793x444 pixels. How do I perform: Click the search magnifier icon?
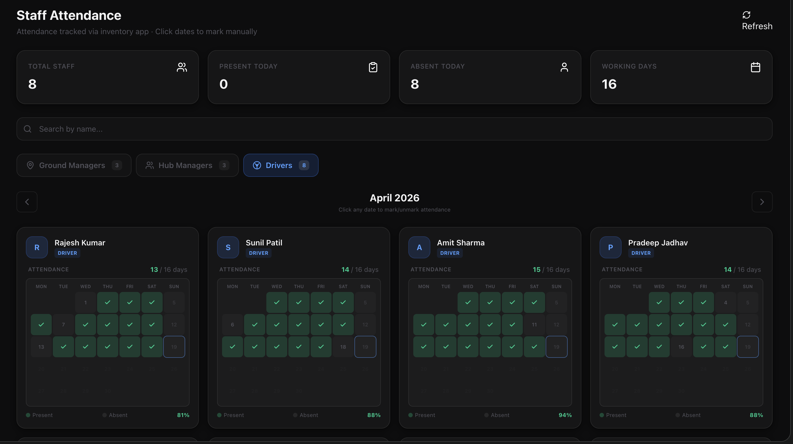coord(28,129)
